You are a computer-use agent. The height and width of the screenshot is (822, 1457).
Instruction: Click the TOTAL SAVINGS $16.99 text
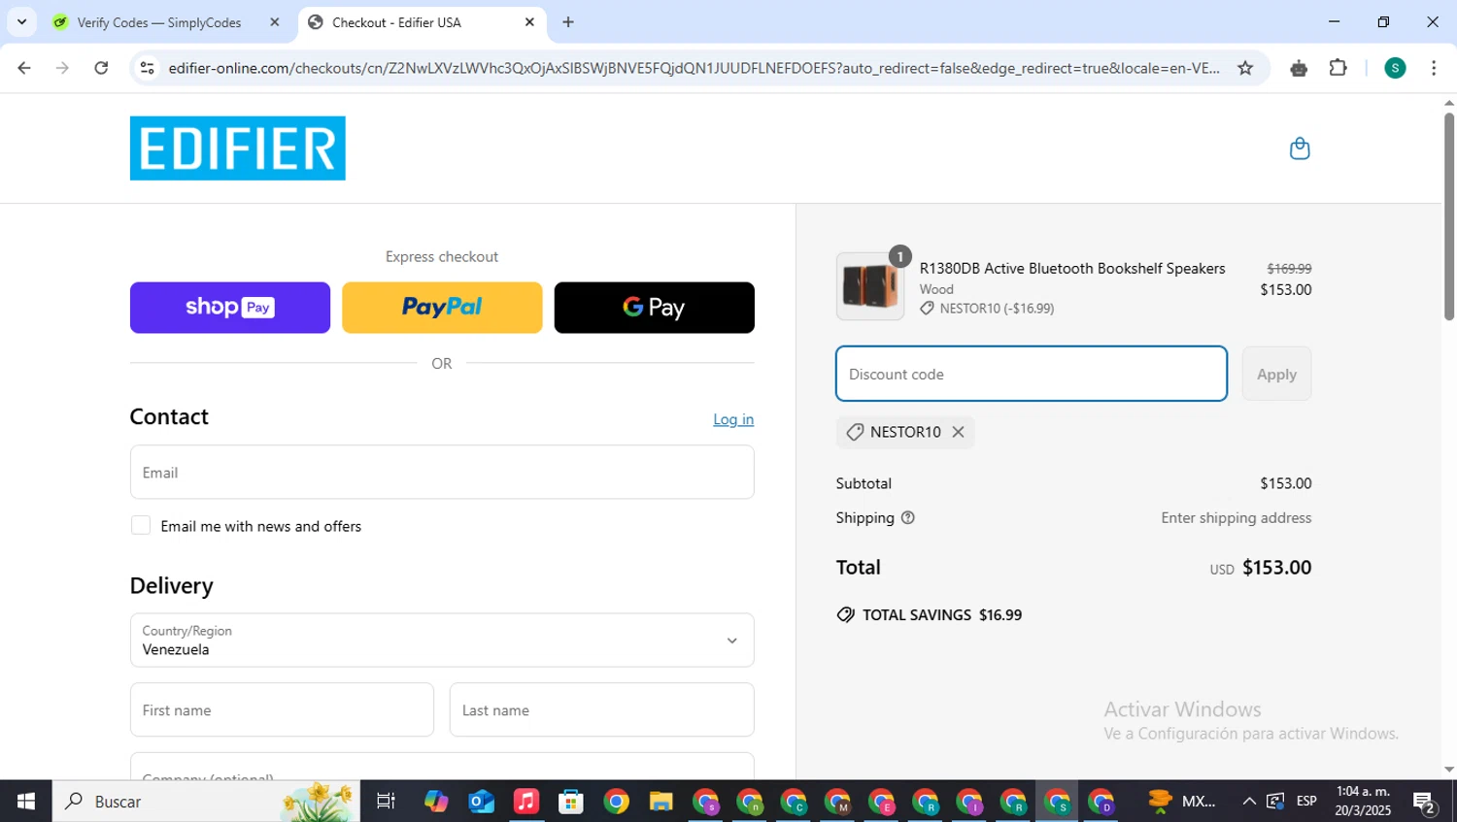tap(942, 615)
